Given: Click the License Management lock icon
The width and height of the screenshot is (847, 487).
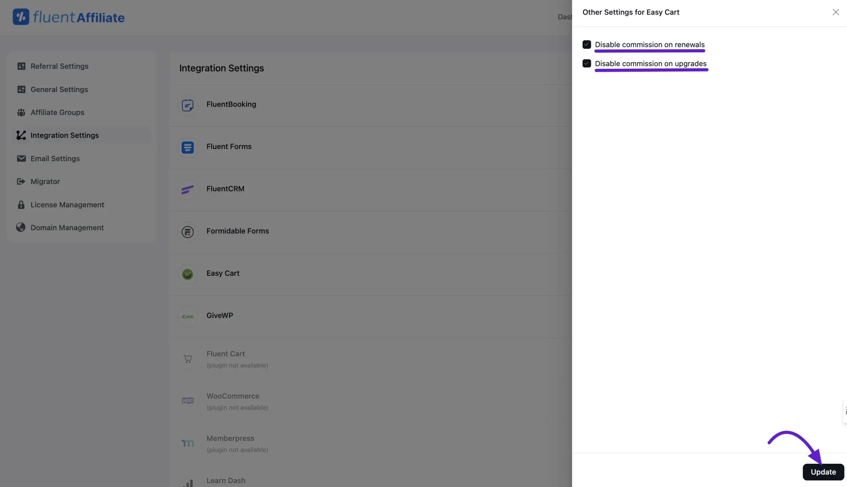Looking at the screenshot, I should (x=21, y=204).
